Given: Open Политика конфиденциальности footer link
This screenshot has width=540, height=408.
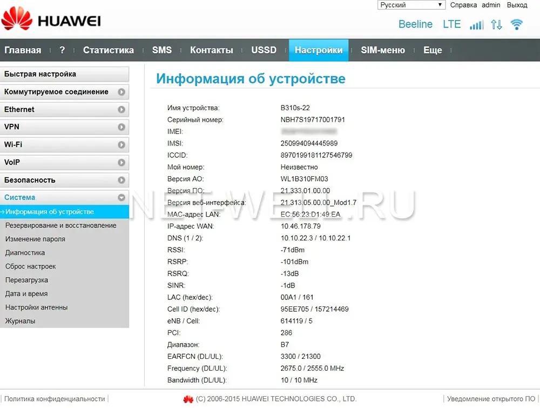Looking at the screenshot, I should point(55,399).
